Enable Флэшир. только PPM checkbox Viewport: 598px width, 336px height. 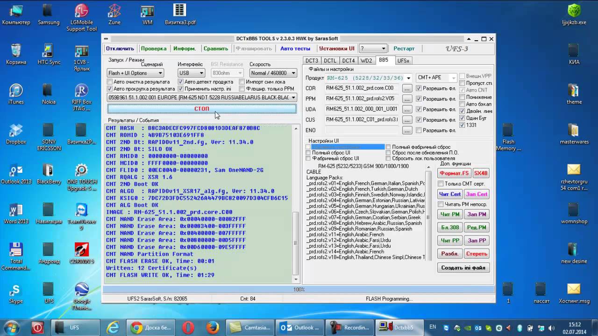pyautogui.click(x=242, y=89)
